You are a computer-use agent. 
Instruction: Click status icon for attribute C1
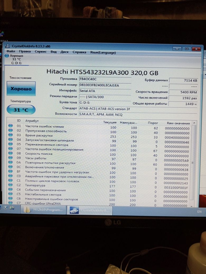11,180
